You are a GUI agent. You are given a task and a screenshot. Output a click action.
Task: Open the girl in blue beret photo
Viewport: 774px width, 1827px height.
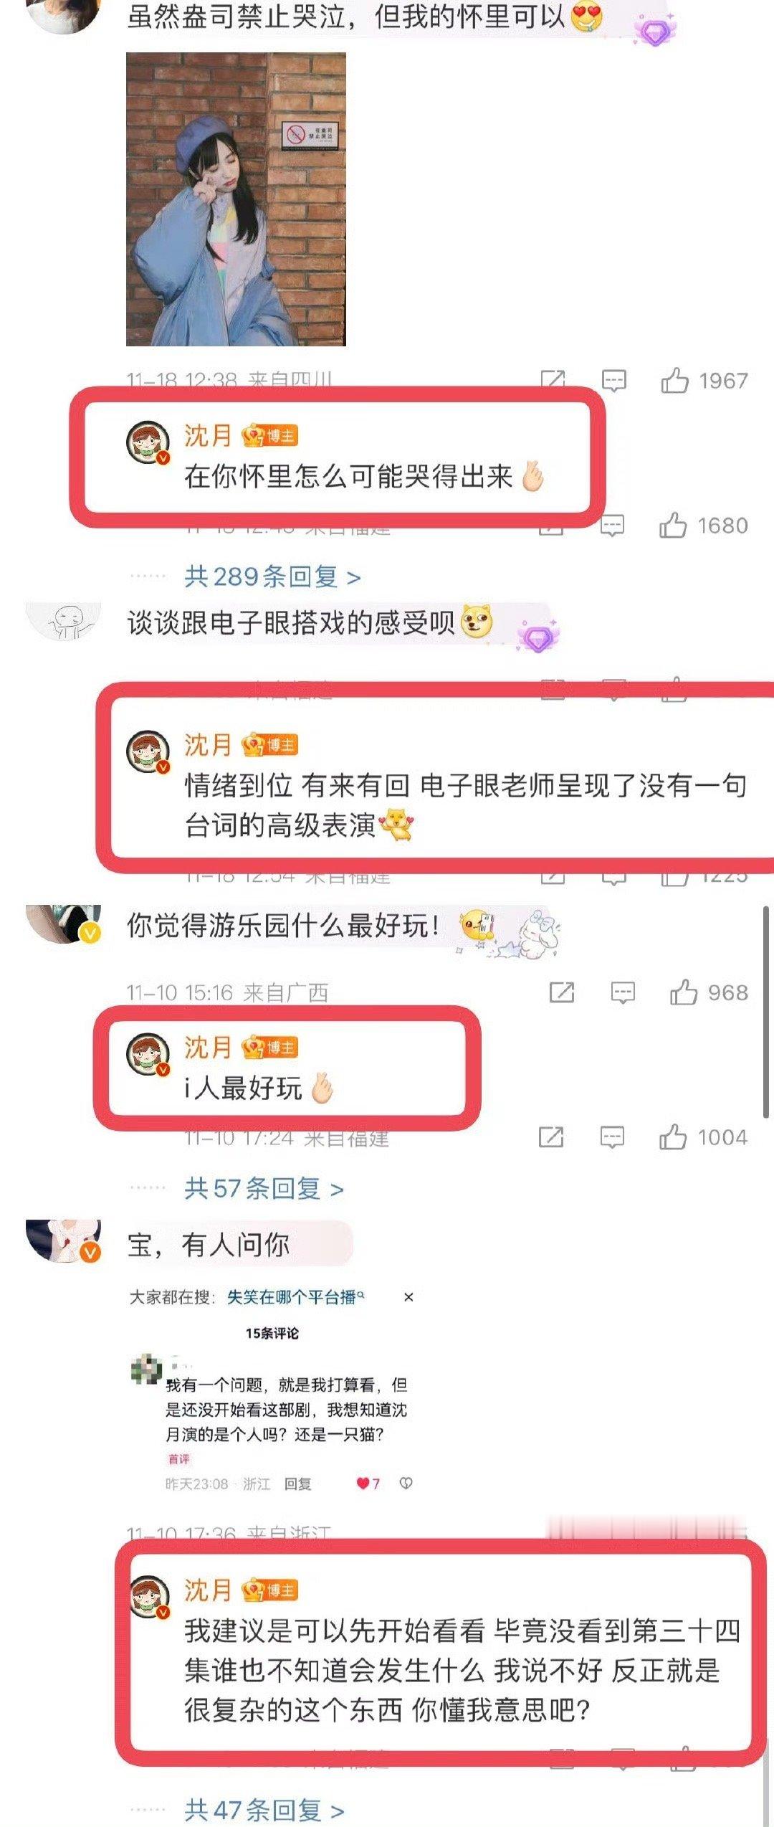[236, 199]
